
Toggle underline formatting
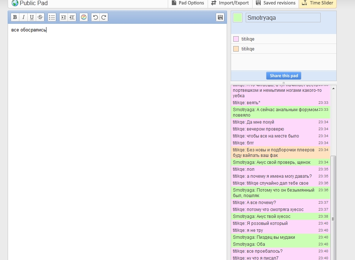(x=32, y=17)
